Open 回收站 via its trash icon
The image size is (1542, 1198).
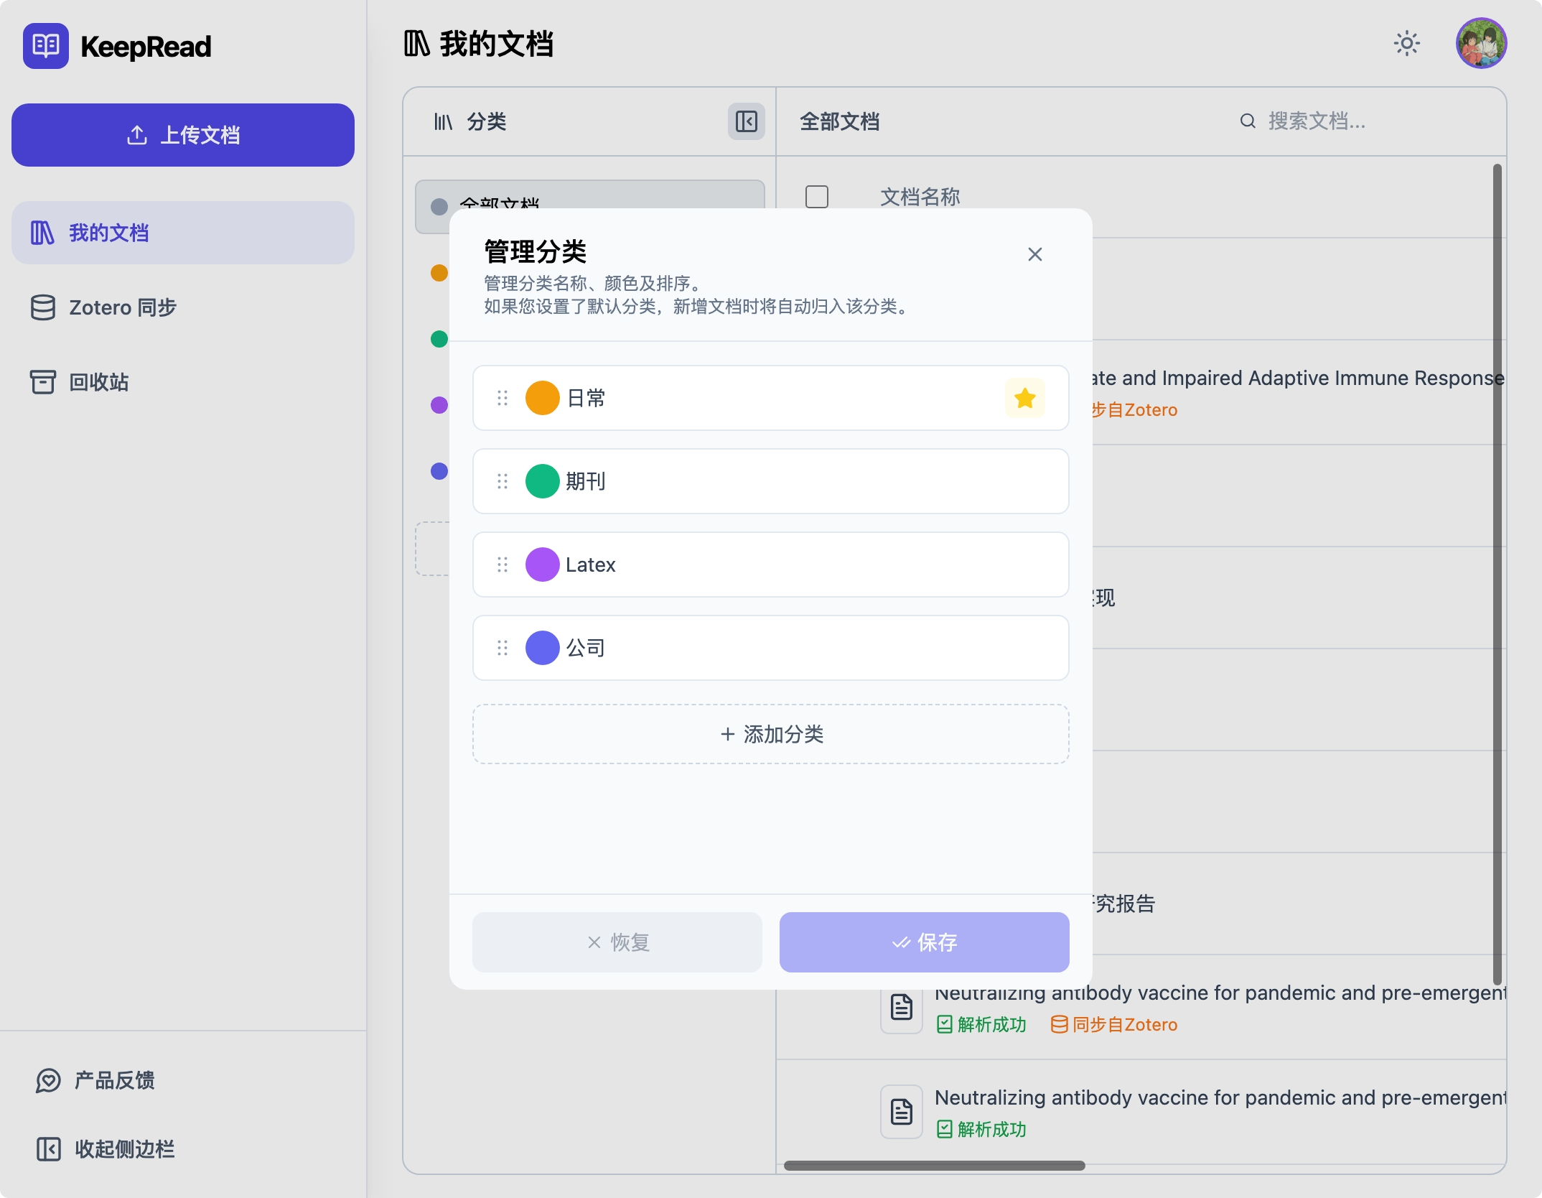point(43,381)
